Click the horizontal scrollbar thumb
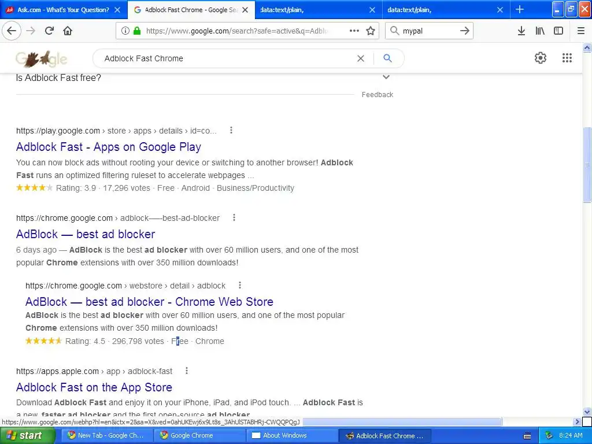 click(x=402, y=421)
